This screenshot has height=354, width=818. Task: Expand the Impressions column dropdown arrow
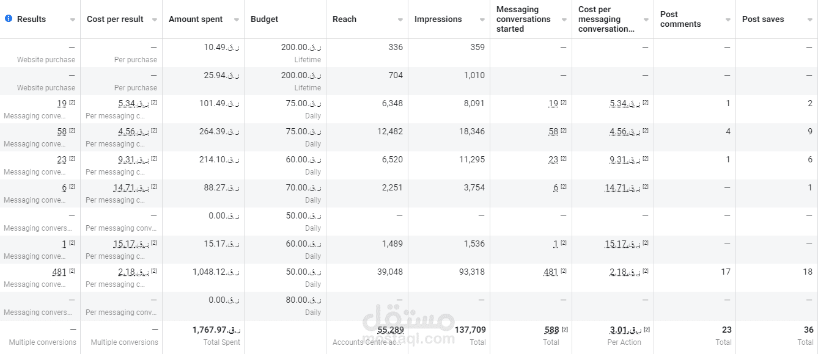[482, 20]
